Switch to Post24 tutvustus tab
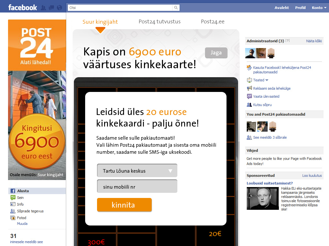 [x=159, y=22]
